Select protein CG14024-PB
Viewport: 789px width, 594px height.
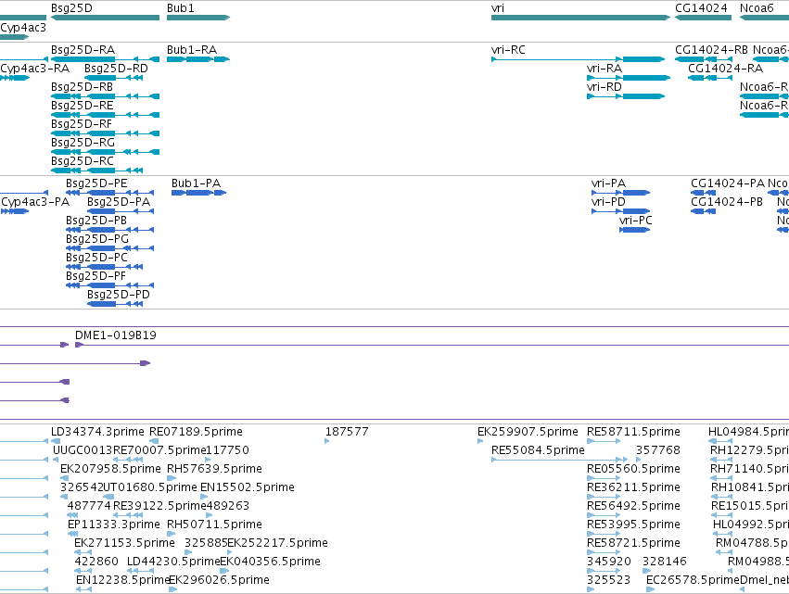click(703, 211)
